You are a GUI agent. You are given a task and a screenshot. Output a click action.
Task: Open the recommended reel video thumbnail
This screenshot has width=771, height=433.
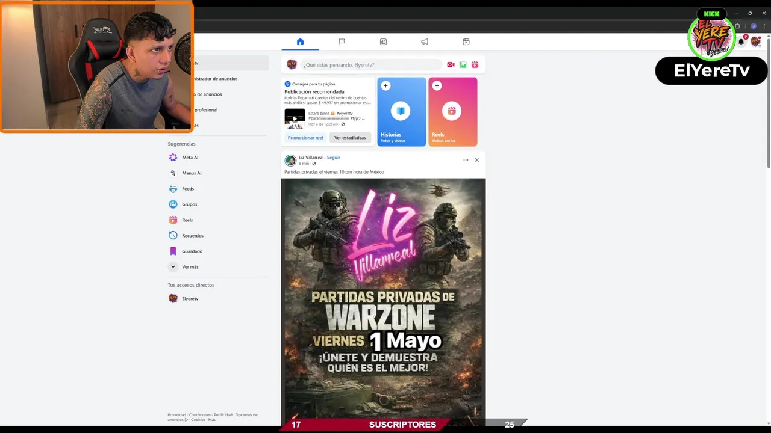295,118
